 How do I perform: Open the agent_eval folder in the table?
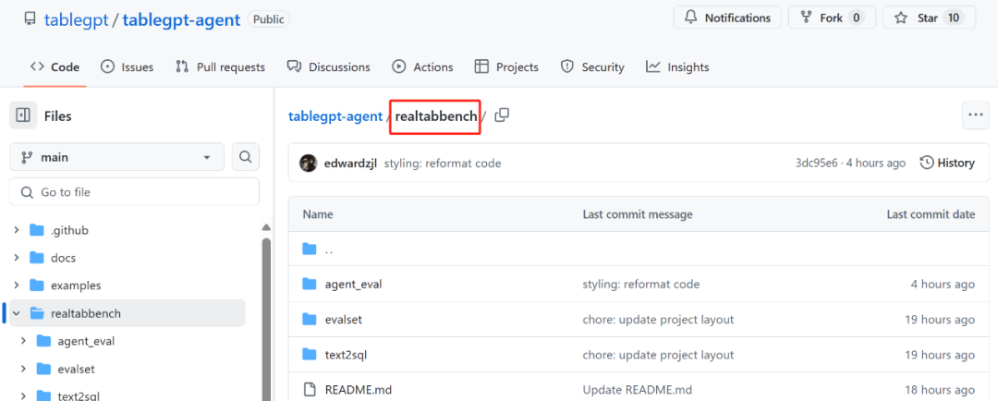click(353, 284)
